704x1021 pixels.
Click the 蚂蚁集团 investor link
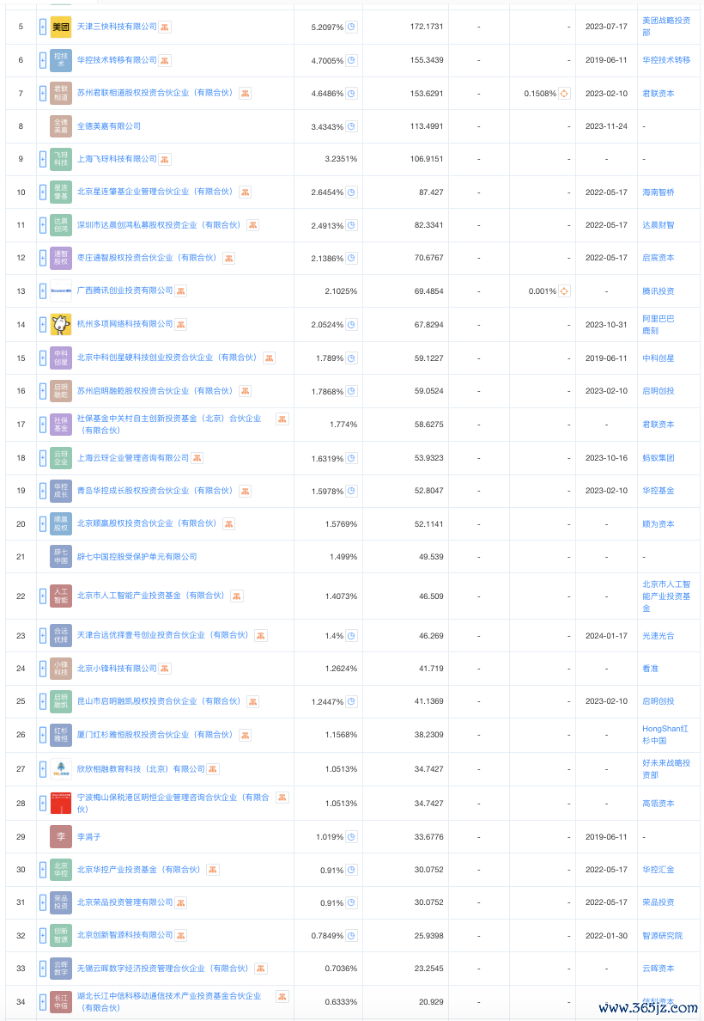658,458
